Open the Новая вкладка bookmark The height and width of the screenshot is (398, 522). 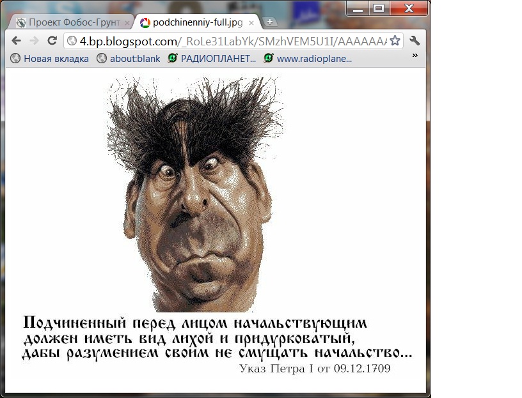50,59
